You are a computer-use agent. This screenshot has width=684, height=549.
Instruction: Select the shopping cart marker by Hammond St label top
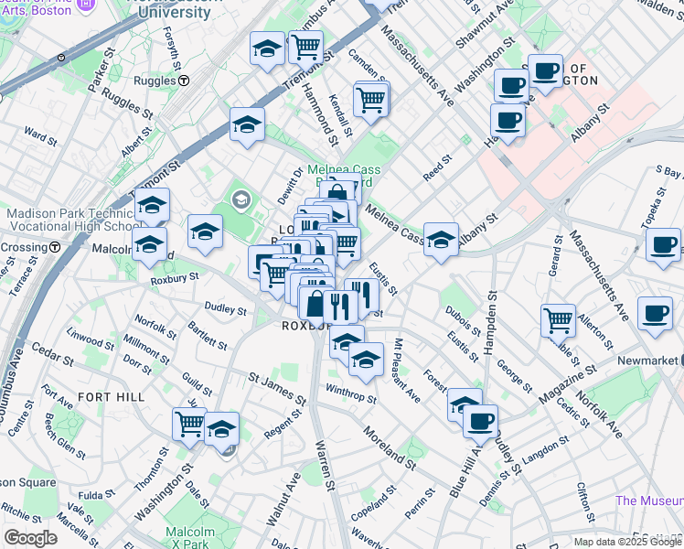click(x=305, y=49)
